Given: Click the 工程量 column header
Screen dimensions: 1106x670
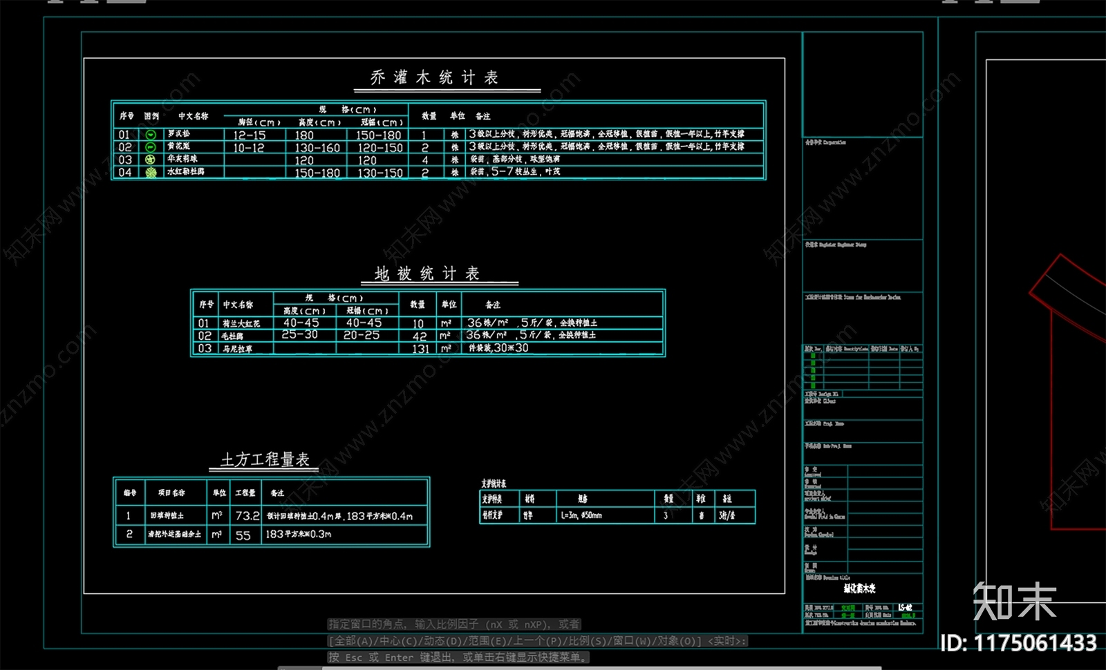Looking at the screenshot, I should 245,492.
